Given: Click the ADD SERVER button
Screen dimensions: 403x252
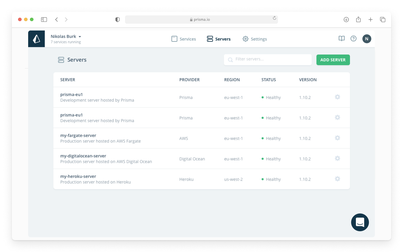Looking at the screenshot, I should tap(333, 60).
